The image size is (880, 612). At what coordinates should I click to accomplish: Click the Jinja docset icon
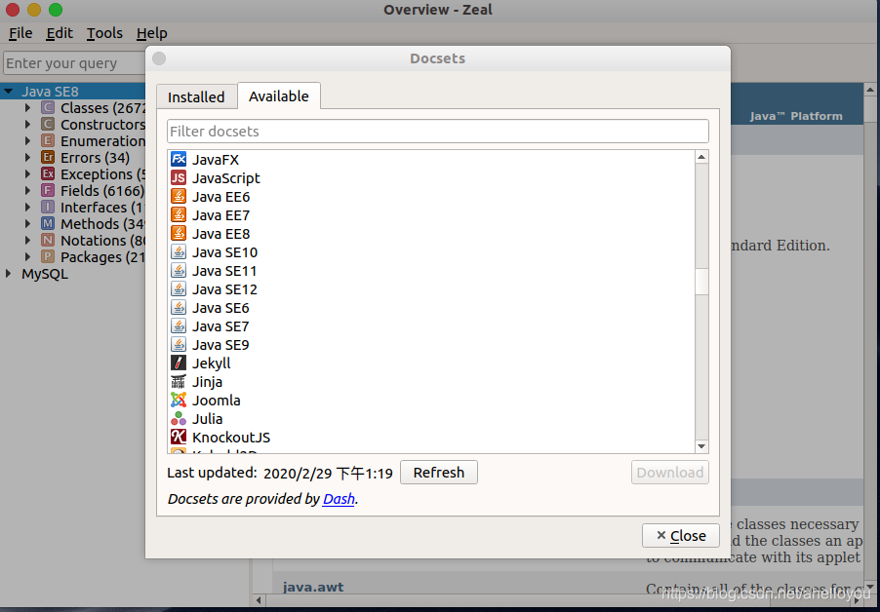(179, 381)
